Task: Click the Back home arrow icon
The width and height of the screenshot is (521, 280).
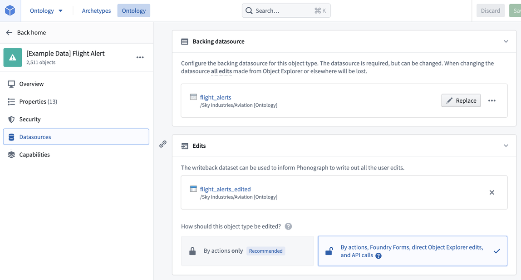Action: click(9, 32)
